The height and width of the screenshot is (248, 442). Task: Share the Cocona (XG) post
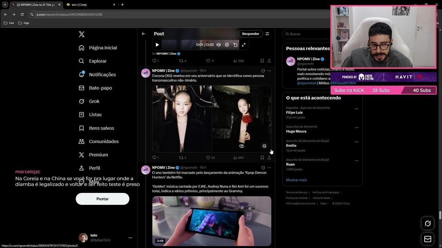point(269,157)
